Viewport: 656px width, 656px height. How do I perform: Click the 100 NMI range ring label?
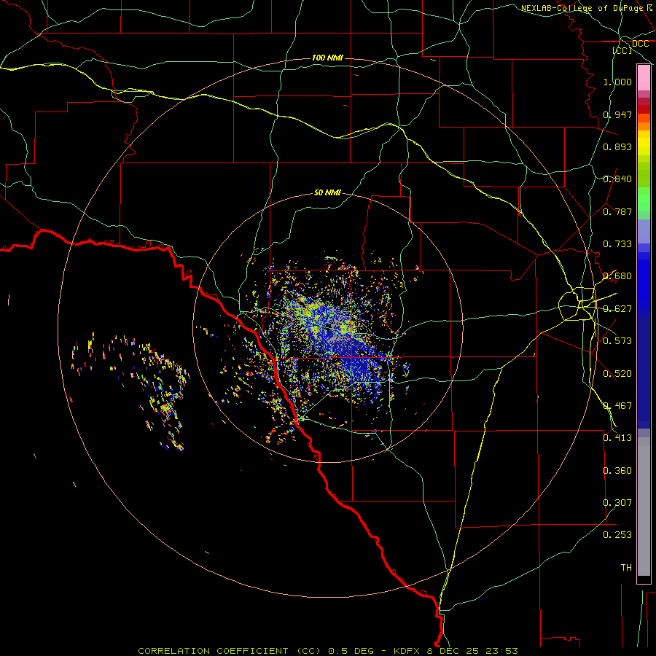pos(327,58)
